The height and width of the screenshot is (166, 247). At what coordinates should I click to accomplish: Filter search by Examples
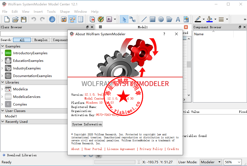pos(41,40)
